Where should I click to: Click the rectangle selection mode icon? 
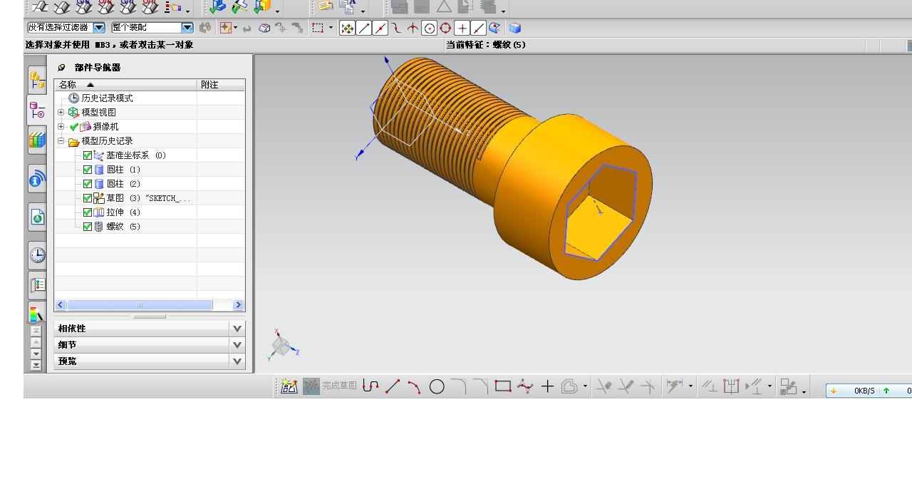pyautogui.click(x=318, y=28)
